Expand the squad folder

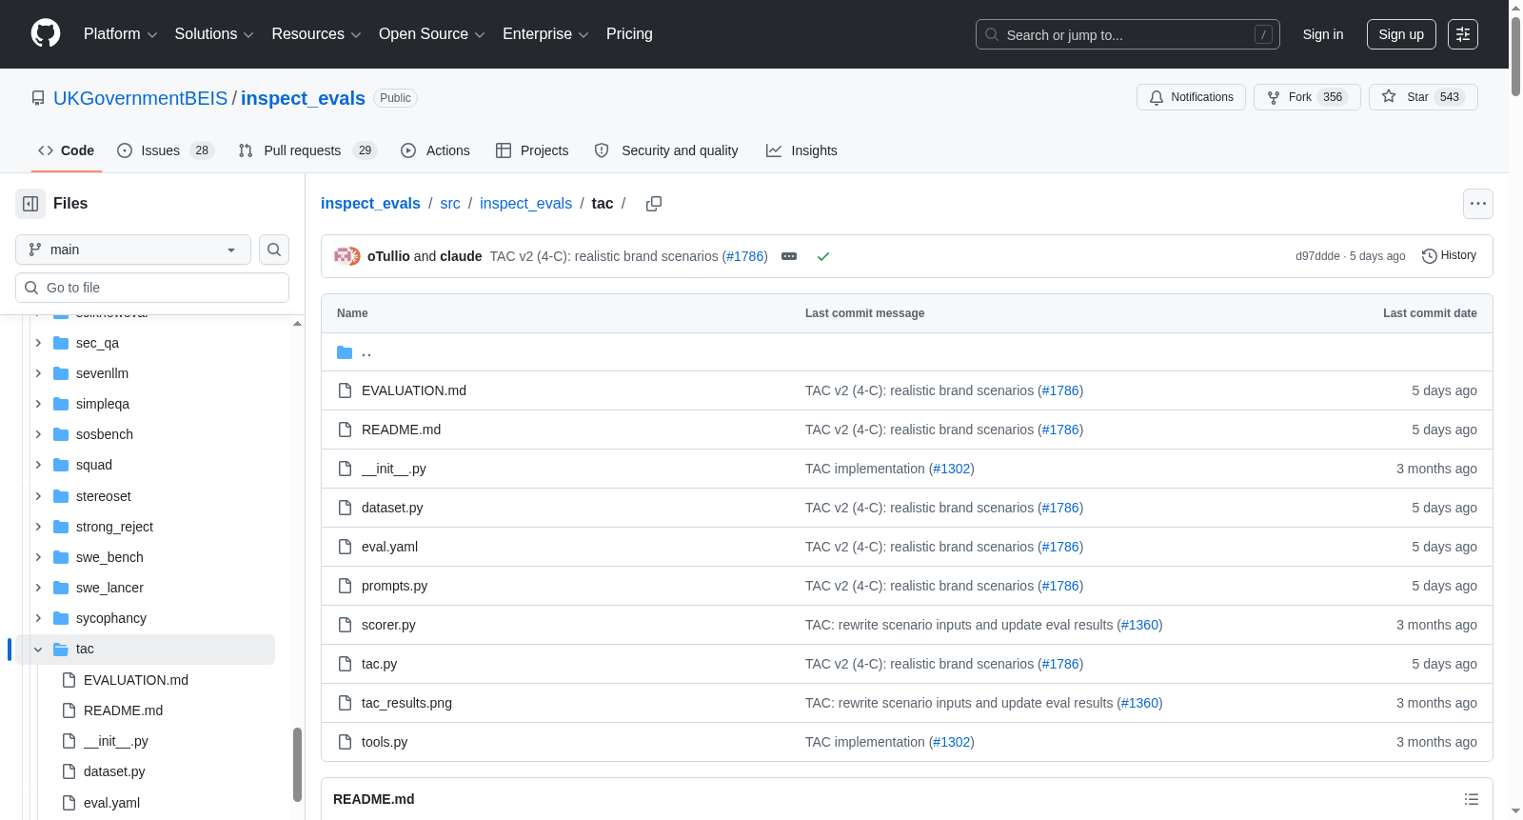click(x=38, y=465)
